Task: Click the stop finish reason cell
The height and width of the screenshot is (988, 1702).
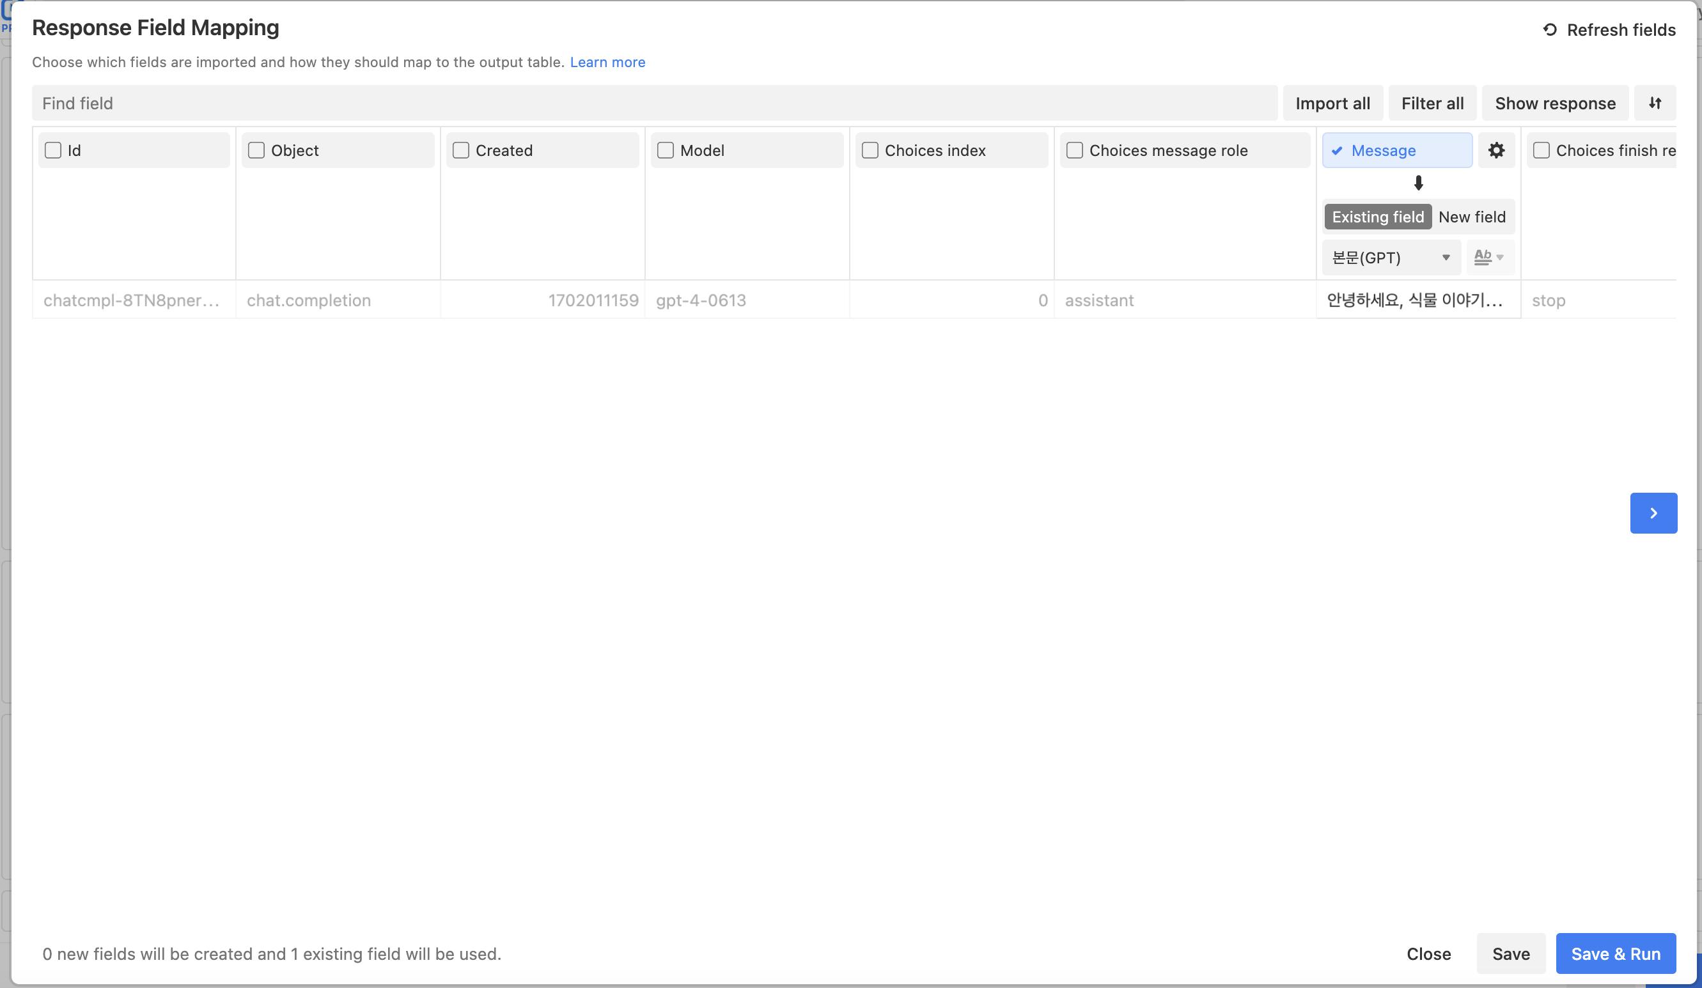Action: click(1598, 300)
